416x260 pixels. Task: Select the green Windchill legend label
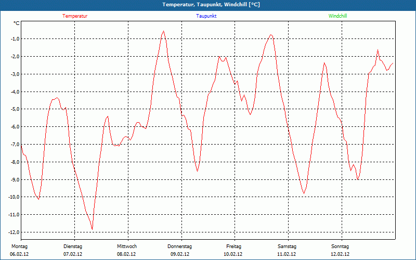[337, 16]
